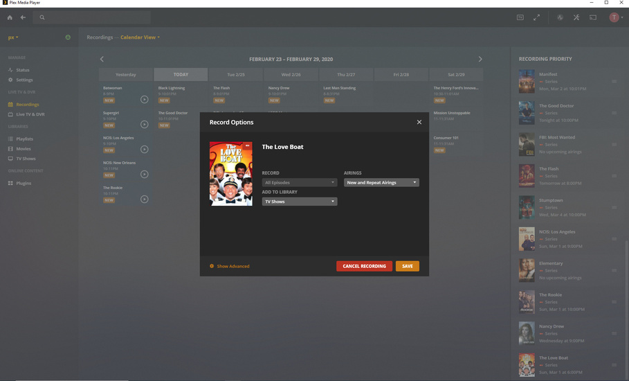The height and width of the screenshot is (381, 629).
Task: Open the Calendar View dropdown
Action: 140,37
